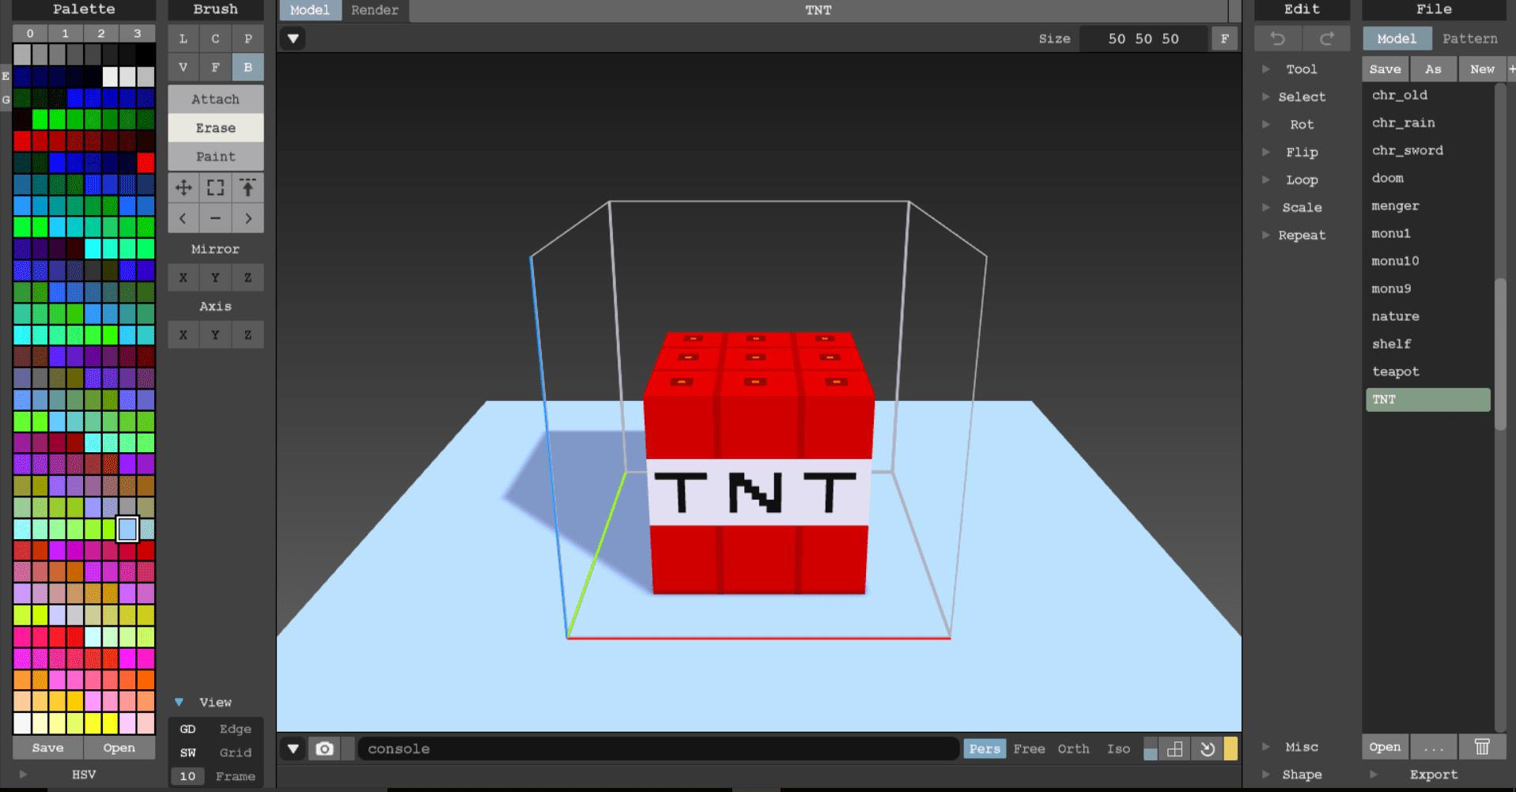Click the console input field
This screenshot has width=1516, height=792.
[656, 749]
